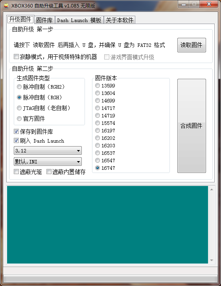The width and height of the screenshot is (221, 286).
Task: Enable 遮蔽内置储存 checkbox
Action: [49, 171]
